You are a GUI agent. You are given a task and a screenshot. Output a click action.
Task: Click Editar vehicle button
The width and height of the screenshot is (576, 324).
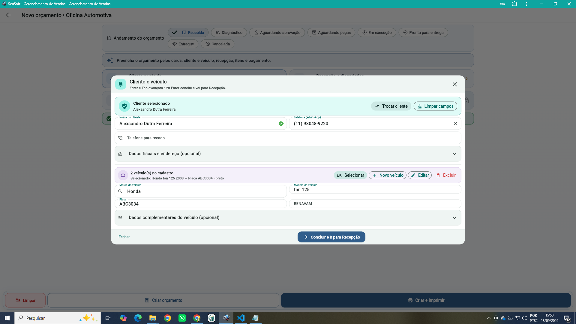(x=420, y=175)
